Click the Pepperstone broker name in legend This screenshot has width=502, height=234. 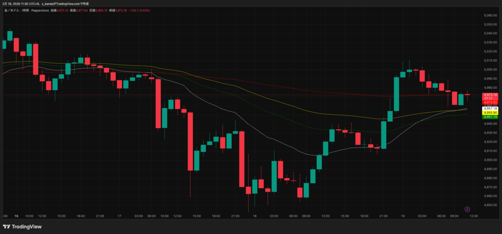[x=43, y=9]
